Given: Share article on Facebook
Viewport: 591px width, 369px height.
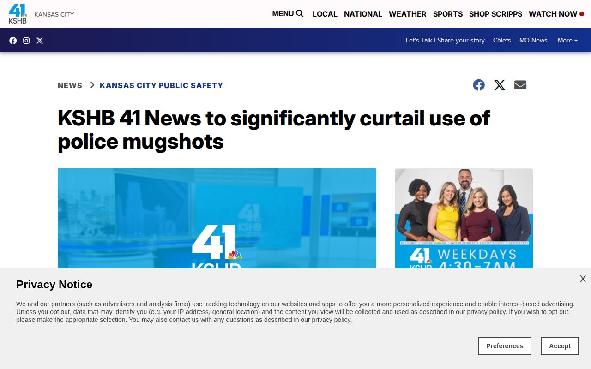Looking at the screenshot, I should pyautogui.click(x=479, y=85).
